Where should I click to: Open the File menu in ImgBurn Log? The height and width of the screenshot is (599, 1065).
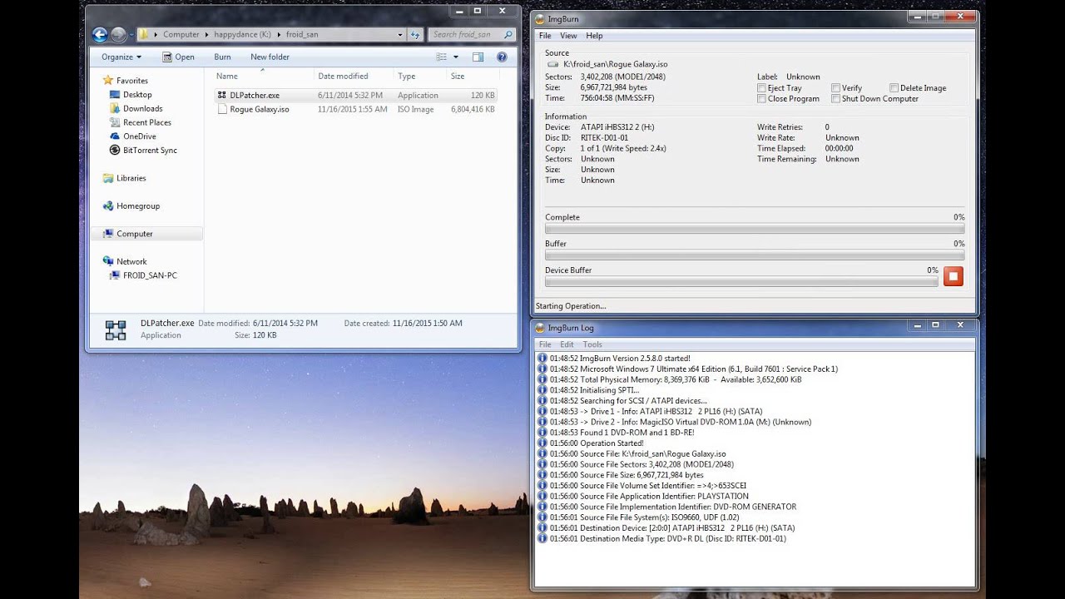point(545,344)
